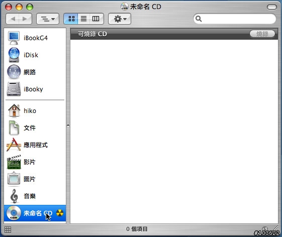
Task: Go back with the left arrow button
Action: click(13, 19)
